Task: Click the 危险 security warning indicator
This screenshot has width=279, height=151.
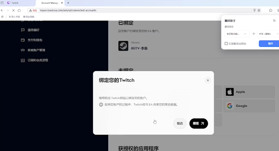Action: point(33,10)
